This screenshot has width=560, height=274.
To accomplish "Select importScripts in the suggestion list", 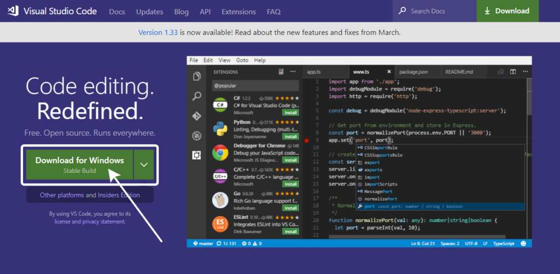I will 440,184.
